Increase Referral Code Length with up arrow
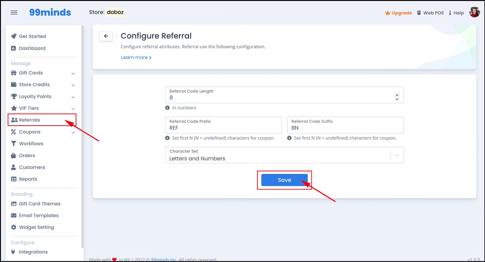Screen dimensions: 485x262 pyautogui.click(x=397, y=95)
